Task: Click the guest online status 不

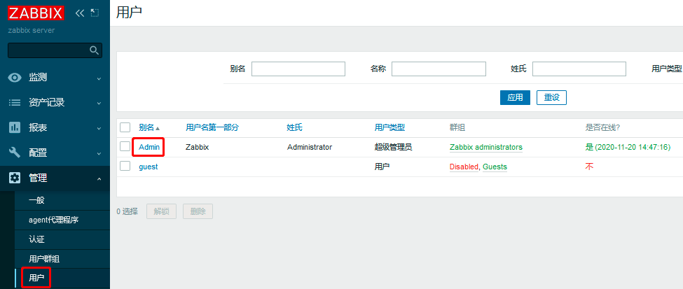Action: pos(589,167)
